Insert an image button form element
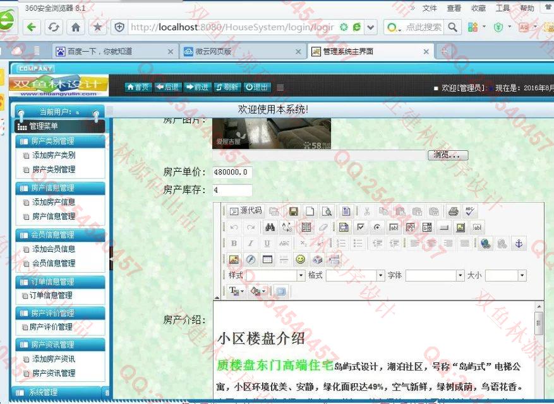554x404 pixels. (x=461, y=227)
